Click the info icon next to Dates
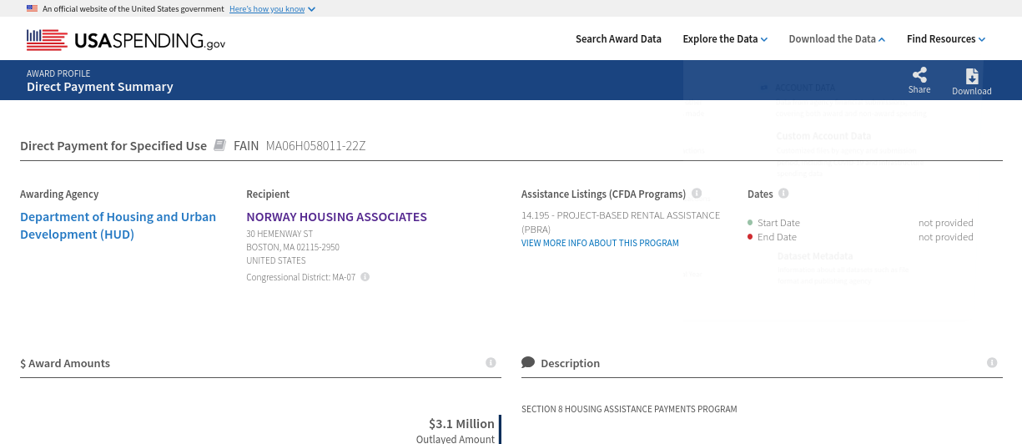 [x=783, y=194]
